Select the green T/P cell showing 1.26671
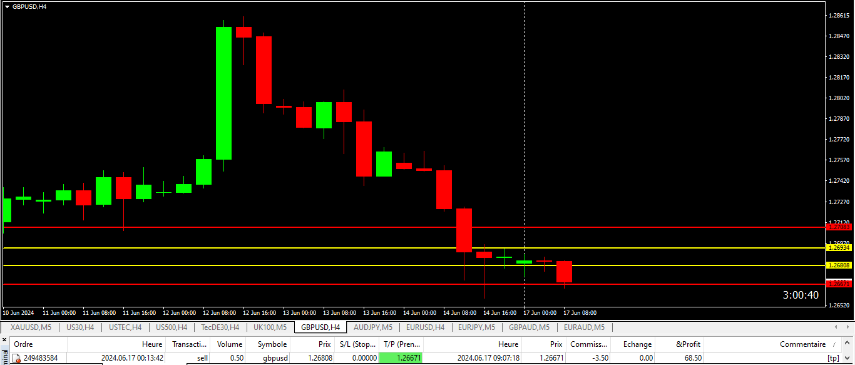This screenshot has width=855, height=365. pyautogui.click(x=401, y=358)
